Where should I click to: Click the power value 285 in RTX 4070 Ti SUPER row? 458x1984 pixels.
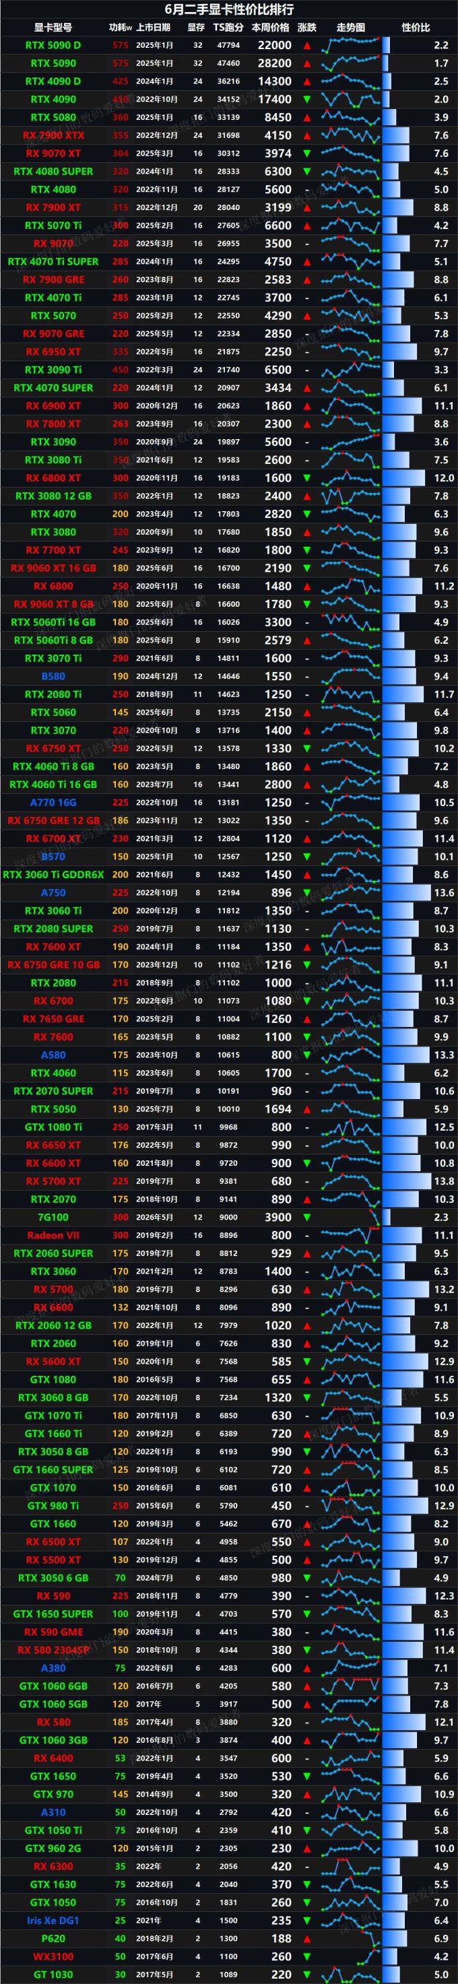coord(120,262)
